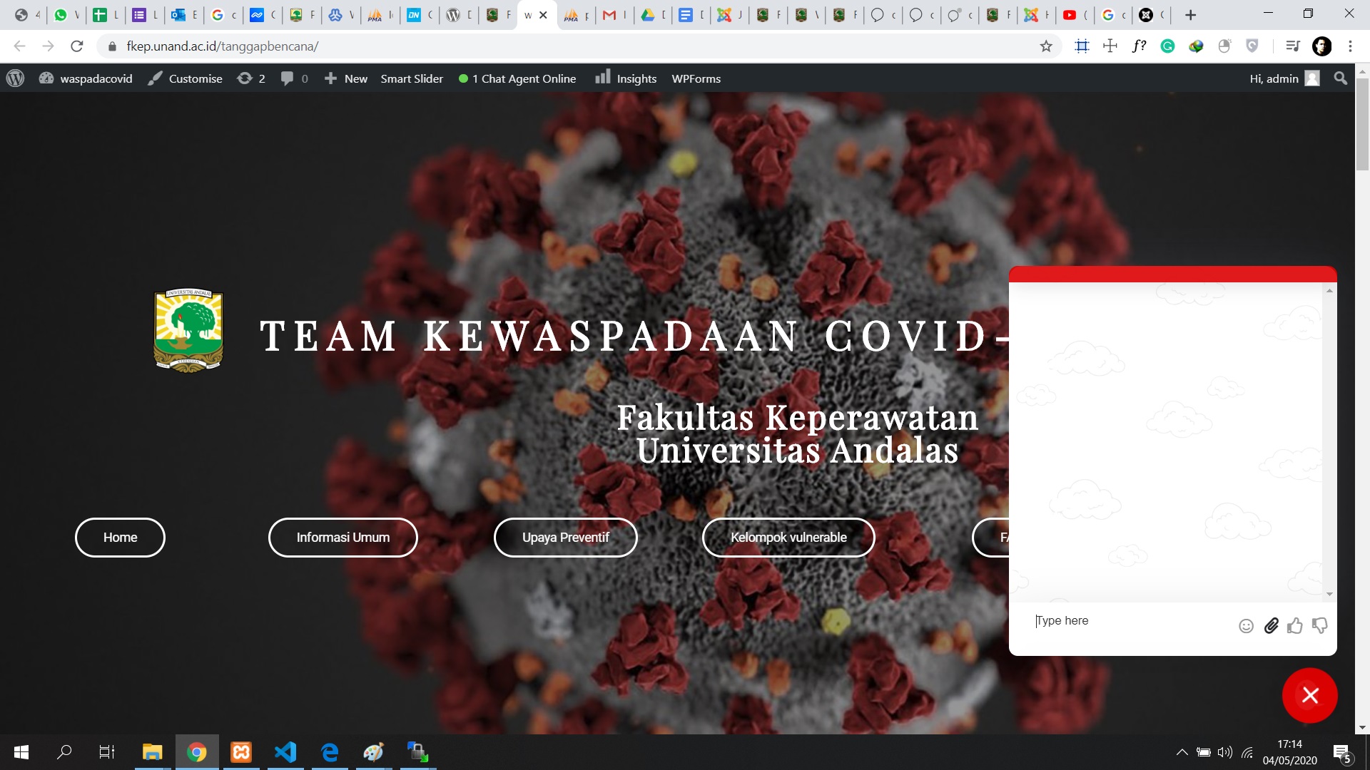The height and width of the screenshot is (770, 1370).
Task: Toggle the chat widget closed with red X
Action: (x=1310, y=696)
